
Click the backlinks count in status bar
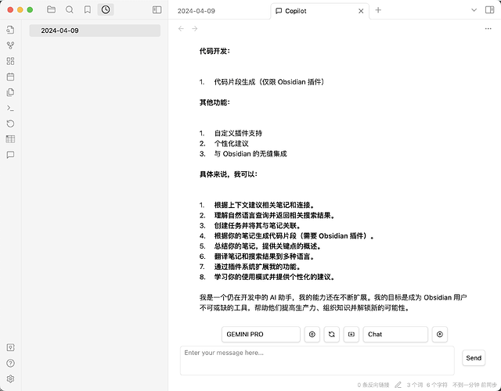pyautogui.click(x=373, y=385)
